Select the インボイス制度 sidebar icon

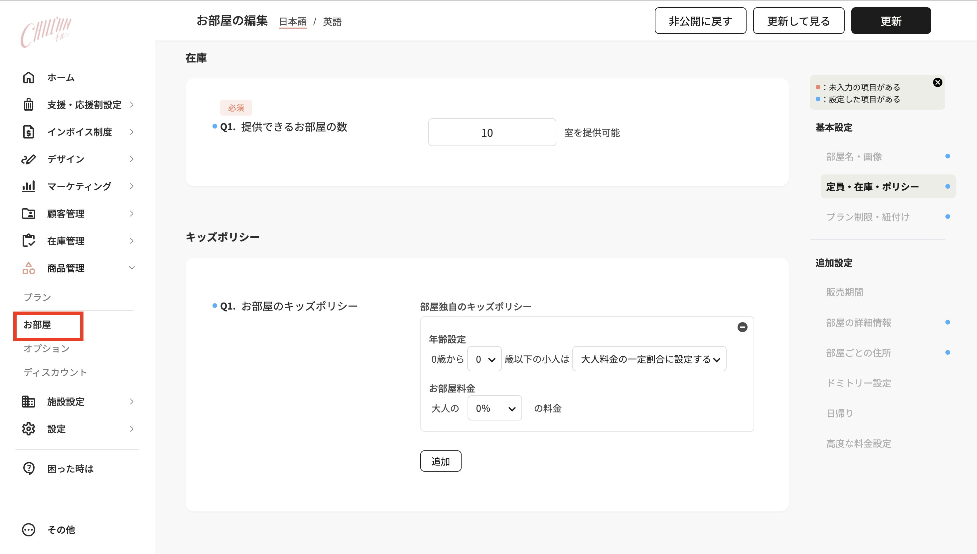(29, 132)
